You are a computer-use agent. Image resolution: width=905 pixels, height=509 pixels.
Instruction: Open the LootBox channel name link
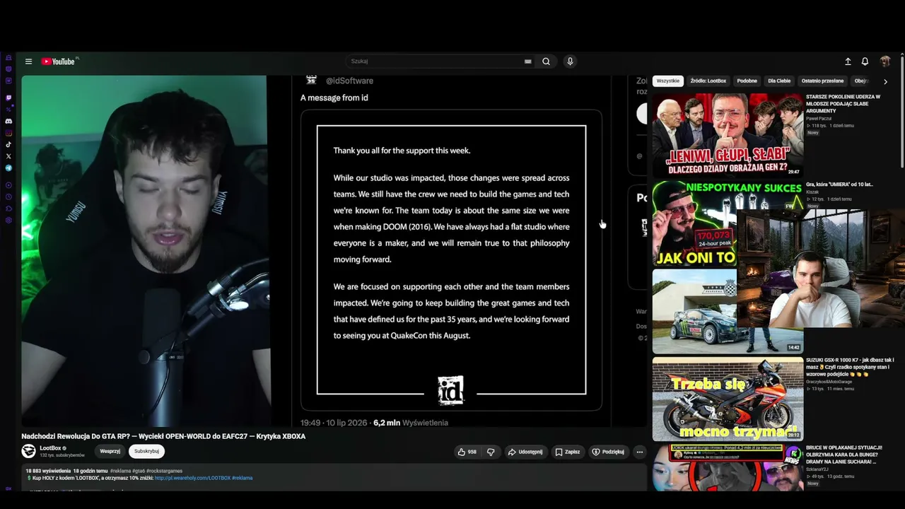click(x=50, y=448)
